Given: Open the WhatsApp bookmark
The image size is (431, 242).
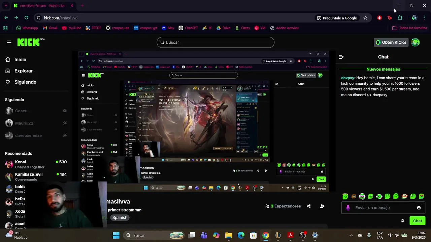Looking at the screenshot, I should 27,28.
